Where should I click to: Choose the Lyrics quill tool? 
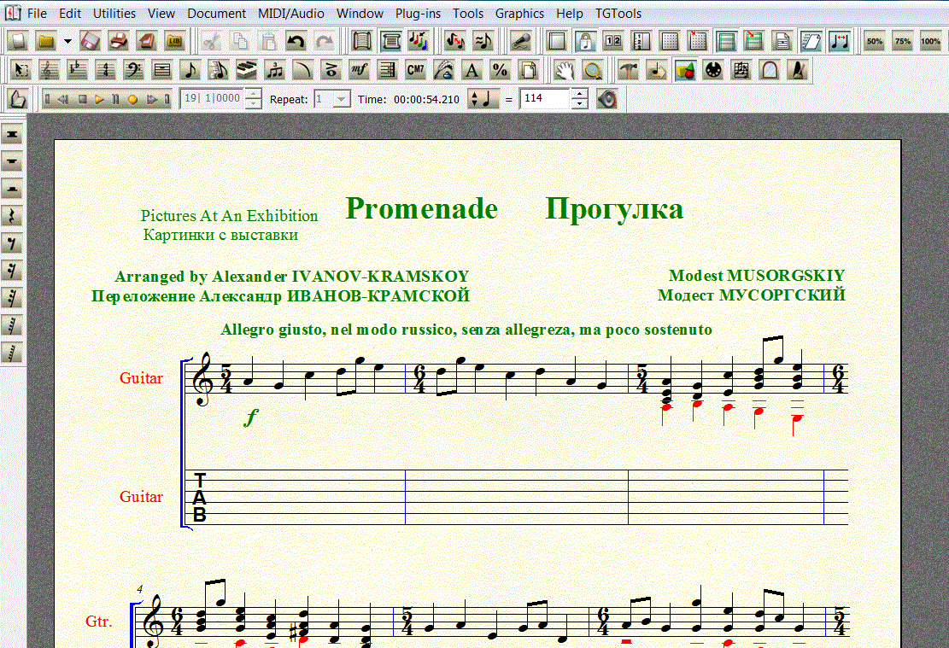click(x=443, y=70)
